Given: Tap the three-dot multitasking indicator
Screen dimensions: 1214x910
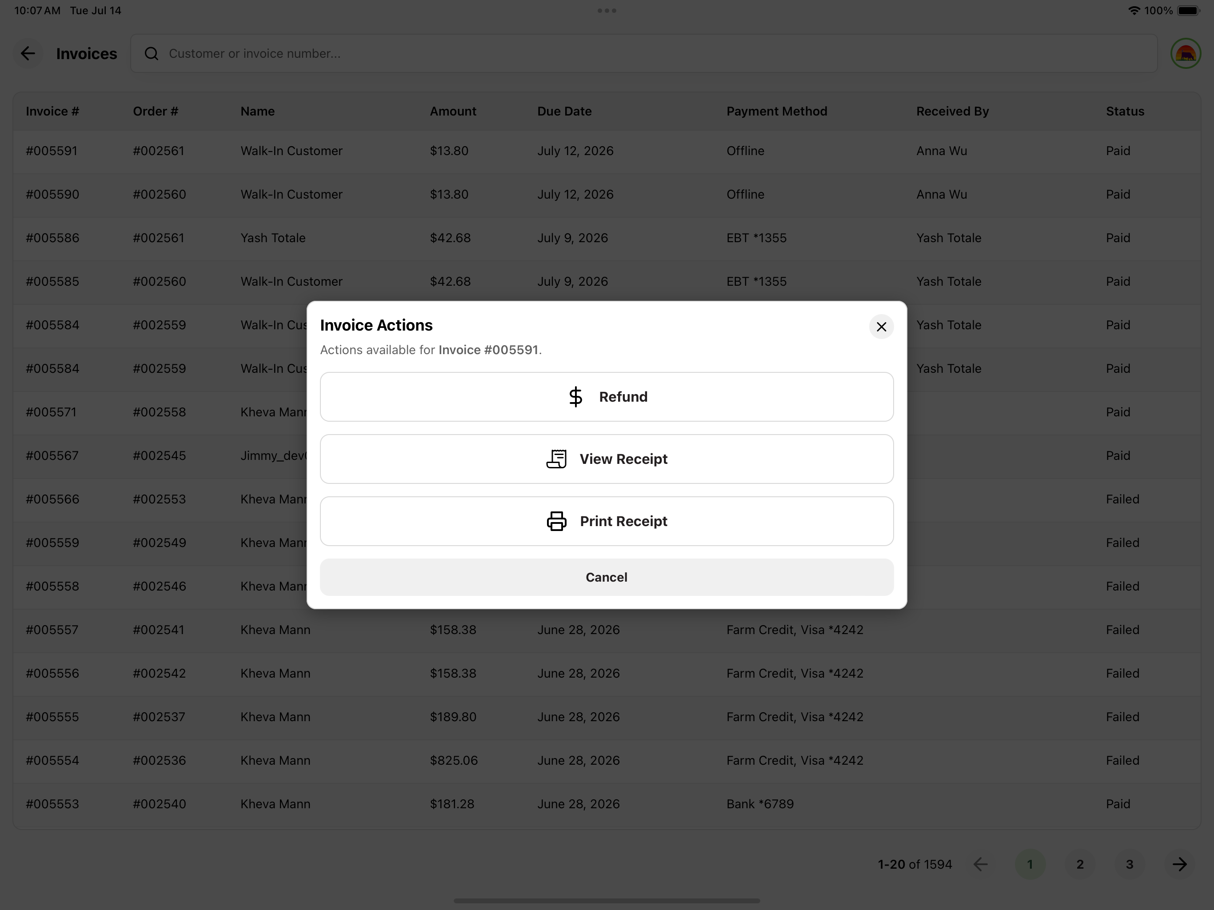Looking at the screenshot, I should tap(607, 10).
